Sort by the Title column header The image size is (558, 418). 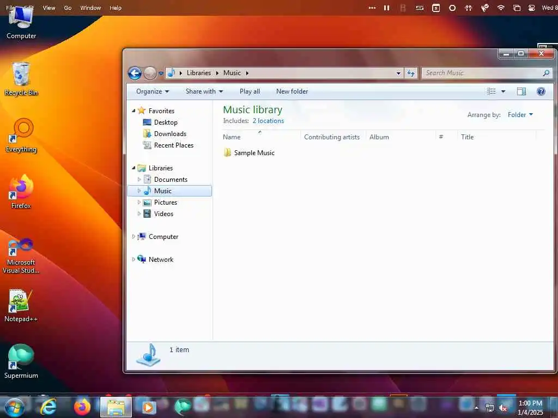click(x=497, y=137)
